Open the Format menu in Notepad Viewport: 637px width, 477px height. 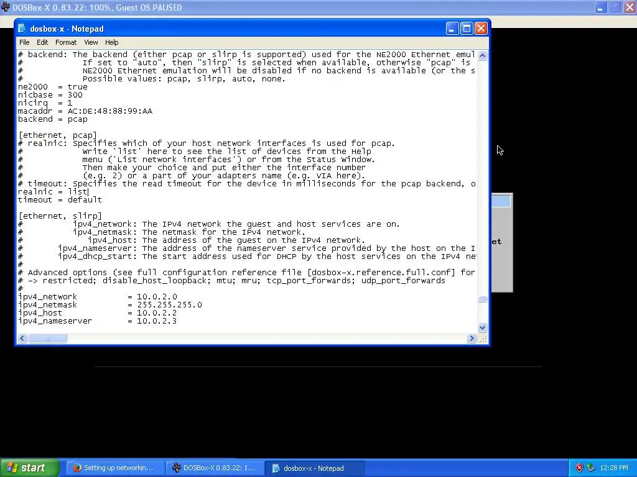[x=66, y=42]
